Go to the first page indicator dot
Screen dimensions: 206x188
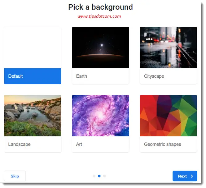(94, 176)
